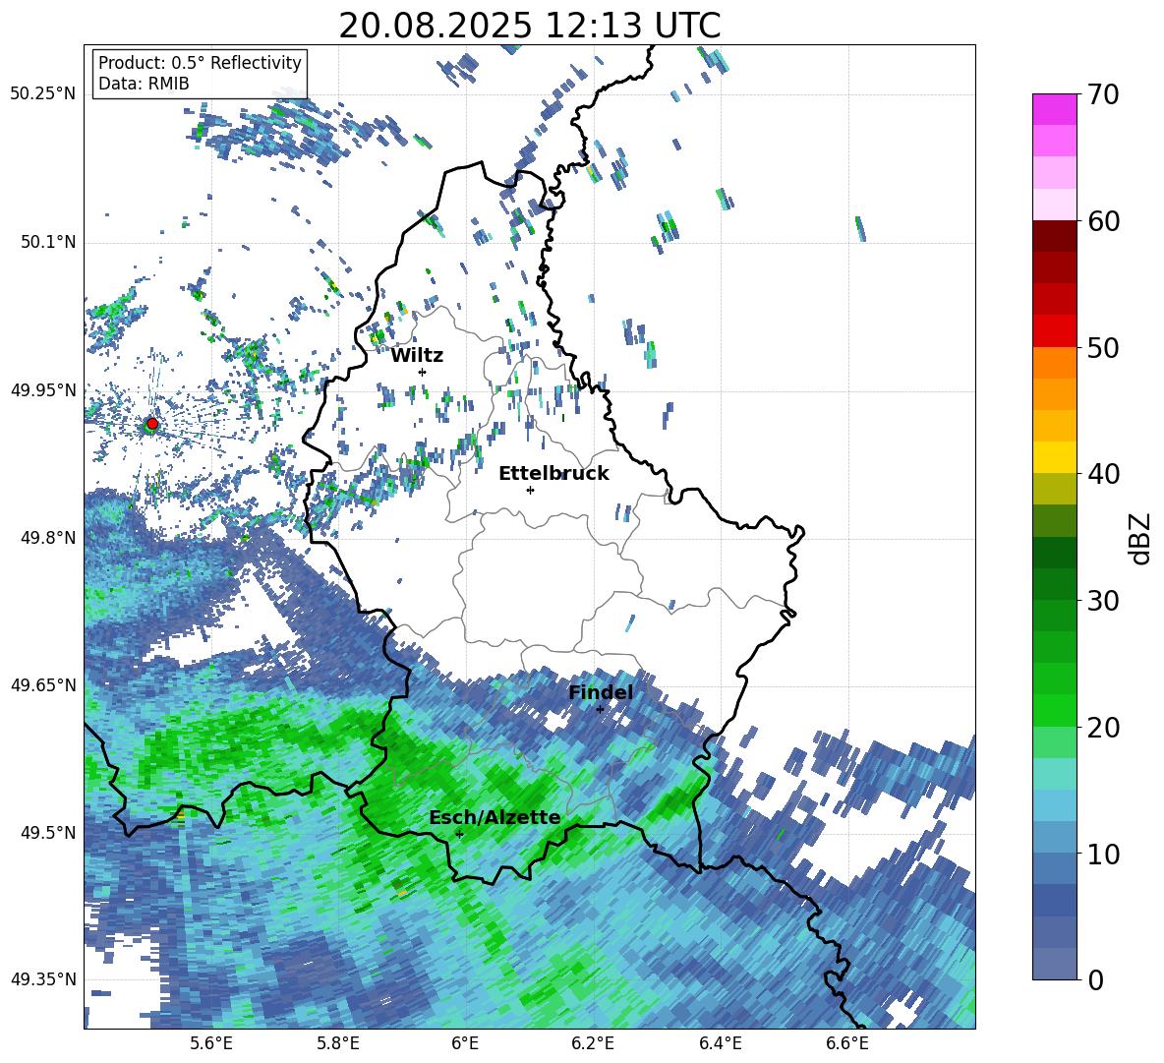The image size is (1164, 1063).
Task: Click the 49.35°N latitude label
Action: tap(43, 979)
